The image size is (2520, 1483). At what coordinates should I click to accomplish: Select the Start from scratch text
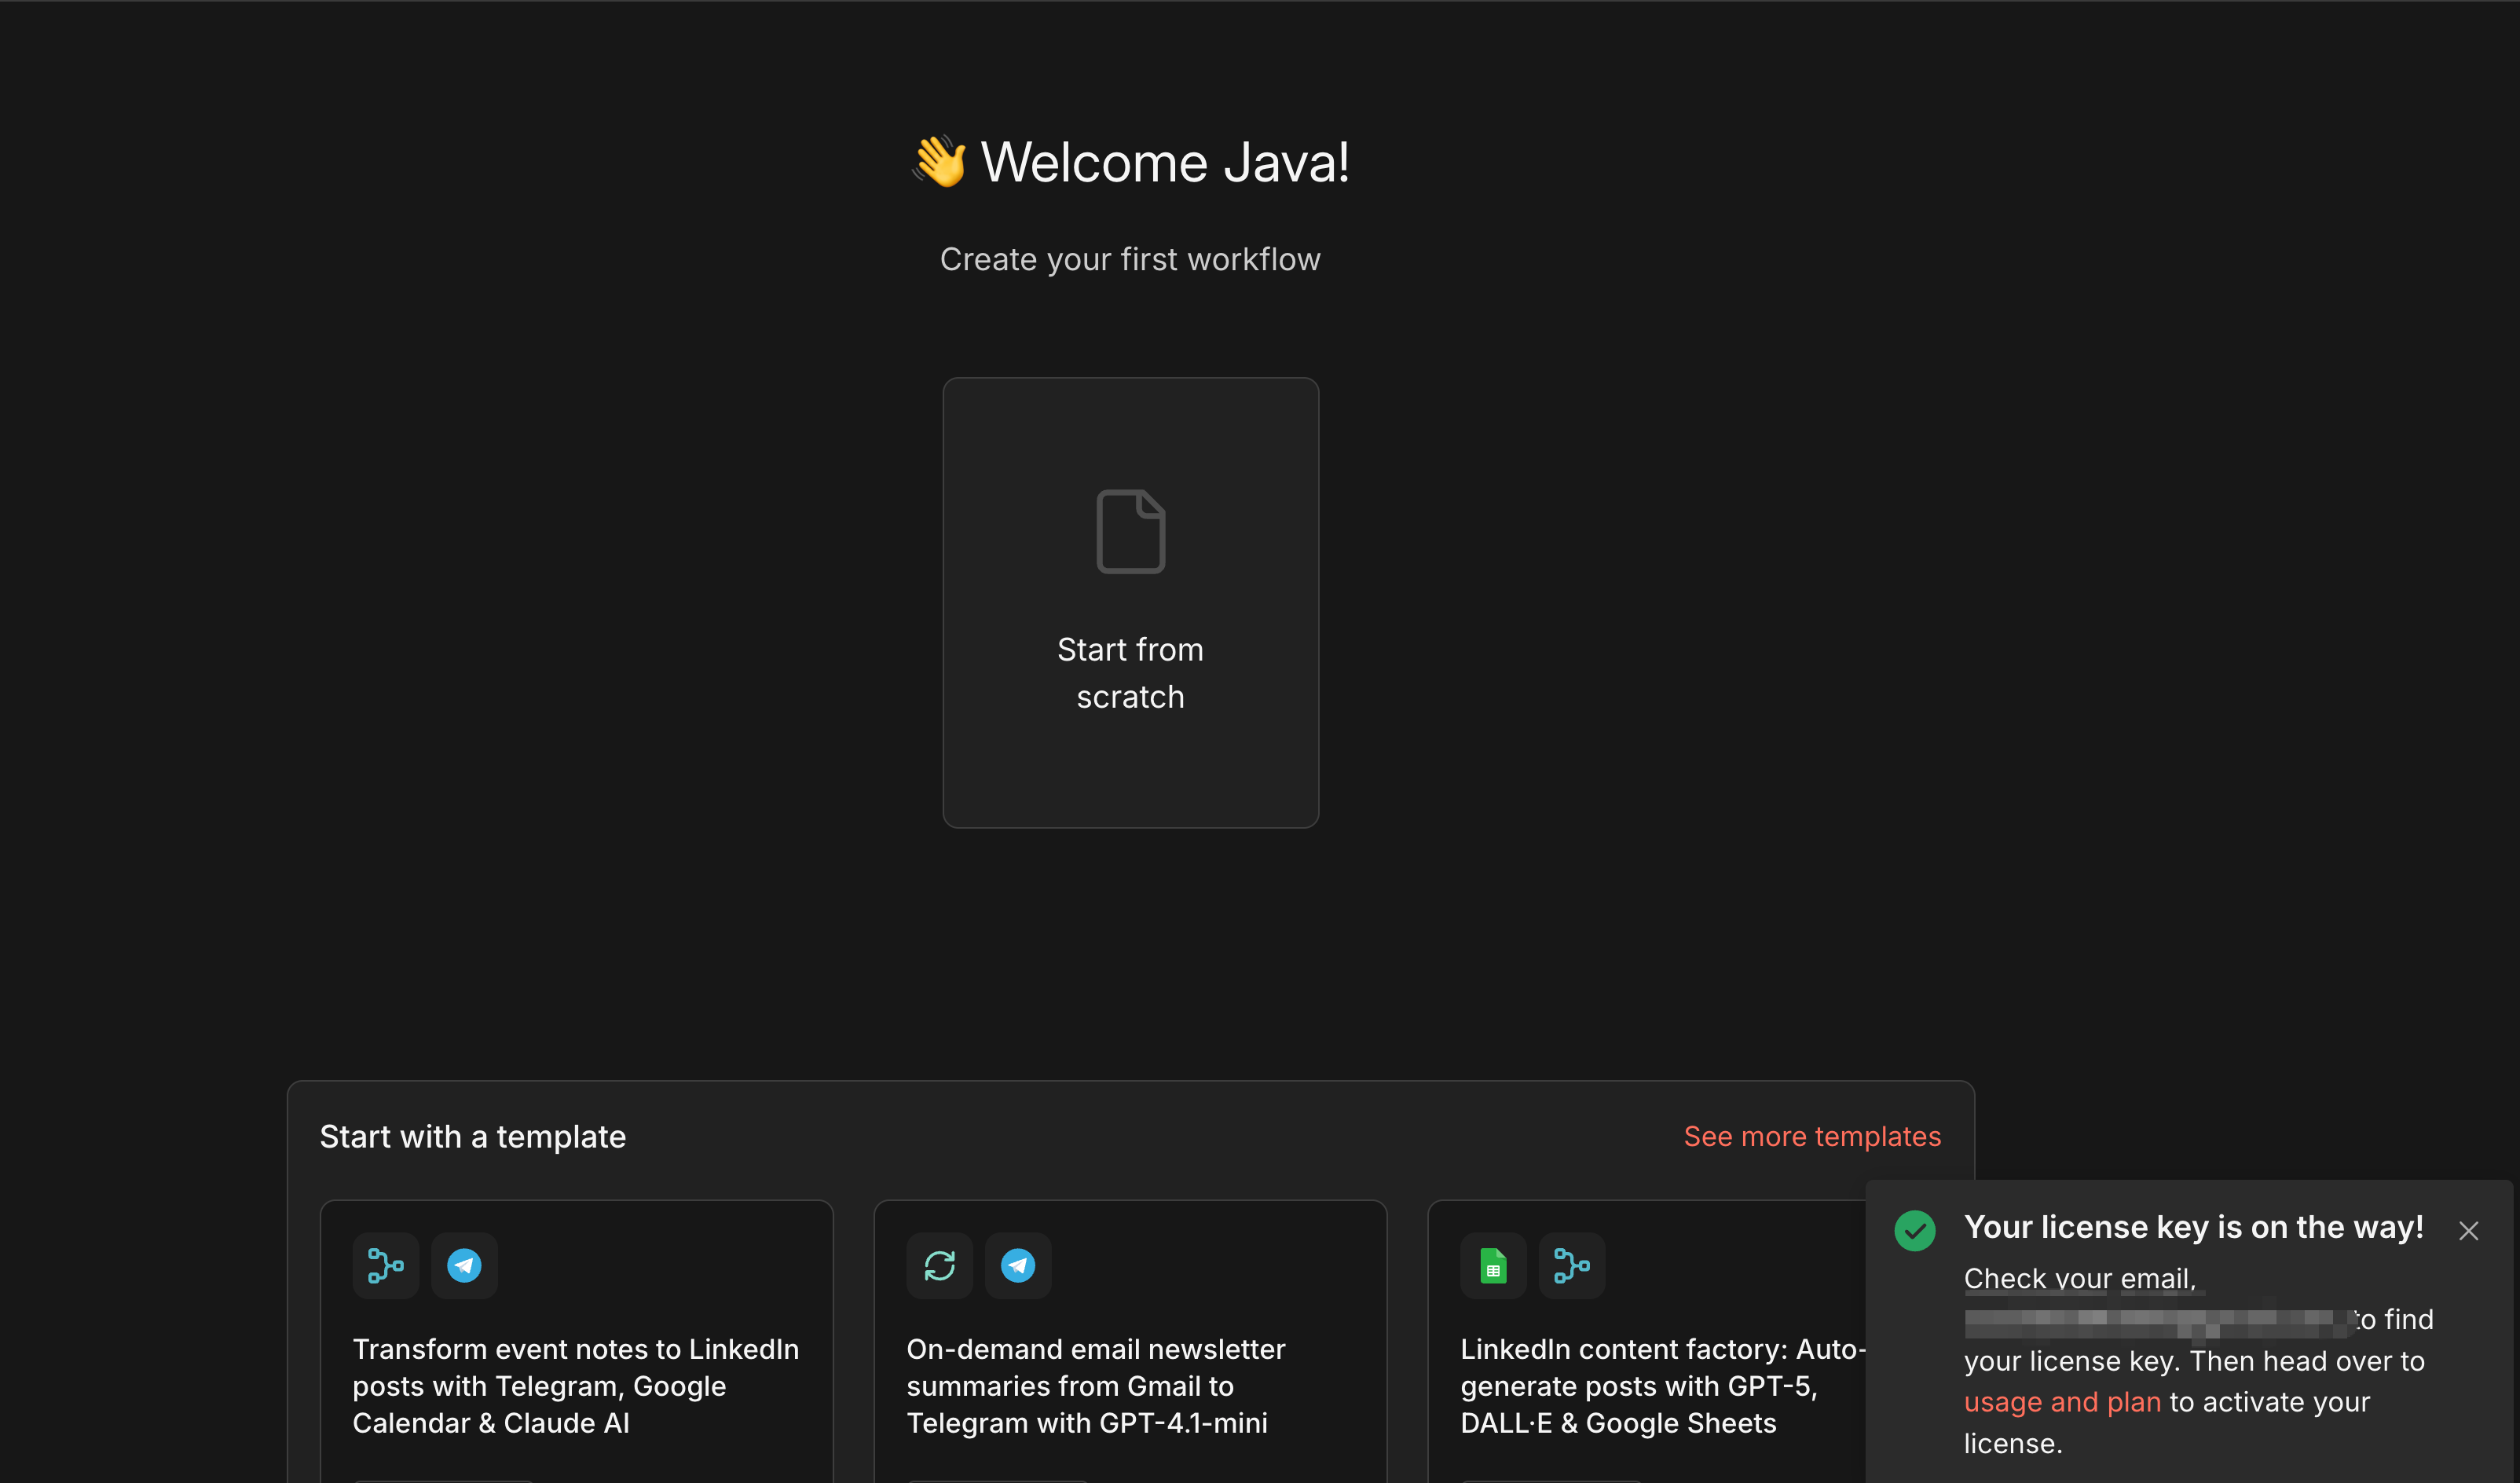point(1130,673)
